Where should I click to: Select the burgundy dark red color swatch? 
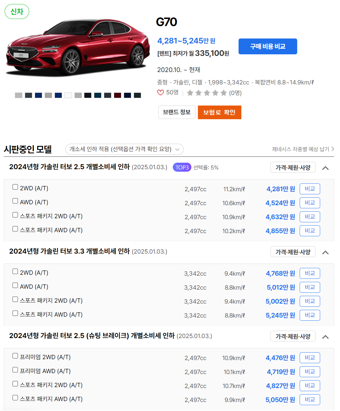click(x=118, y=95)
